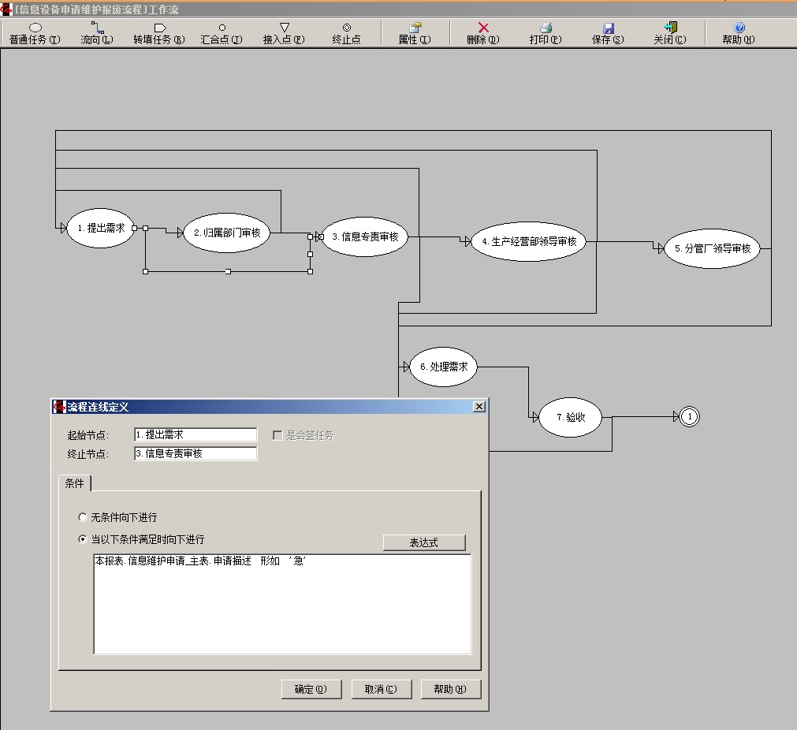Select the 接入点 entry point tool
This screenshot has width=797, height=730.
click(284, 33)
